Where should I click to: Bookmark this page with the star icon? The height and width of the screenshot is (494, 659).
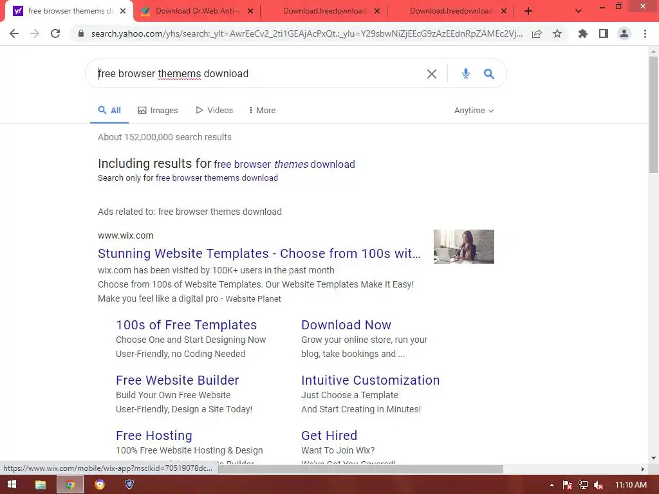click(557, 33)
